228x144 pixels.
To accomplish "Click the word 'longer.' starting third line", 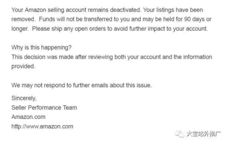I will (20, 29).
